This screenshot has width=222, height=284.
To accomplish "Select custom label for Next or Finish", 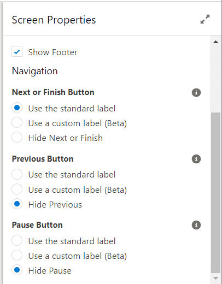I will [17, 122].
